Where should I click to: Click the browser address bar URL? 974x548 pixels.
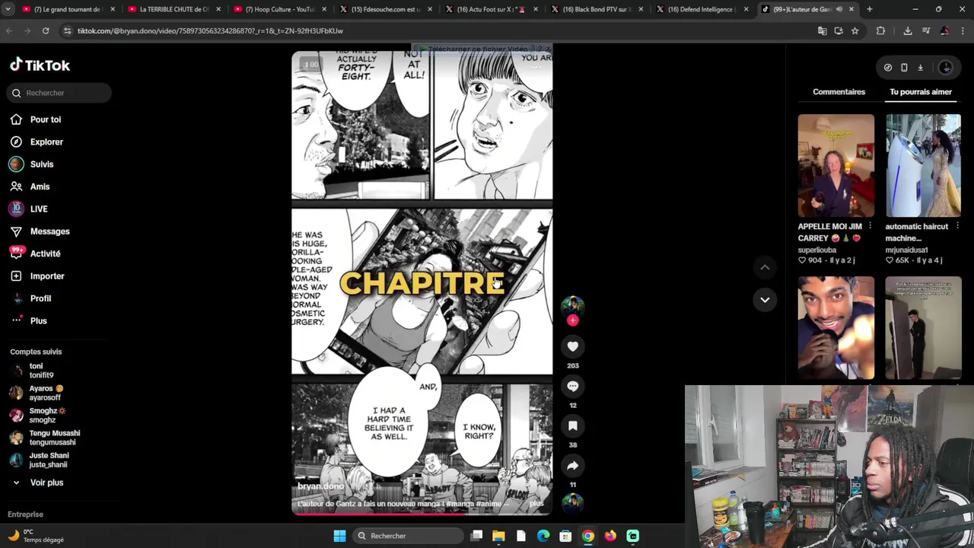click(x=210, y=30)
